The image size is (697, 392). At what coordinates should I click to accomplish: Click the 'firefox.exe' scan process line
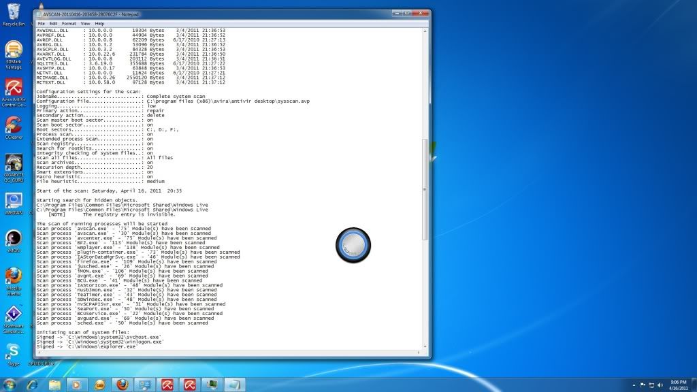point(127,262)
